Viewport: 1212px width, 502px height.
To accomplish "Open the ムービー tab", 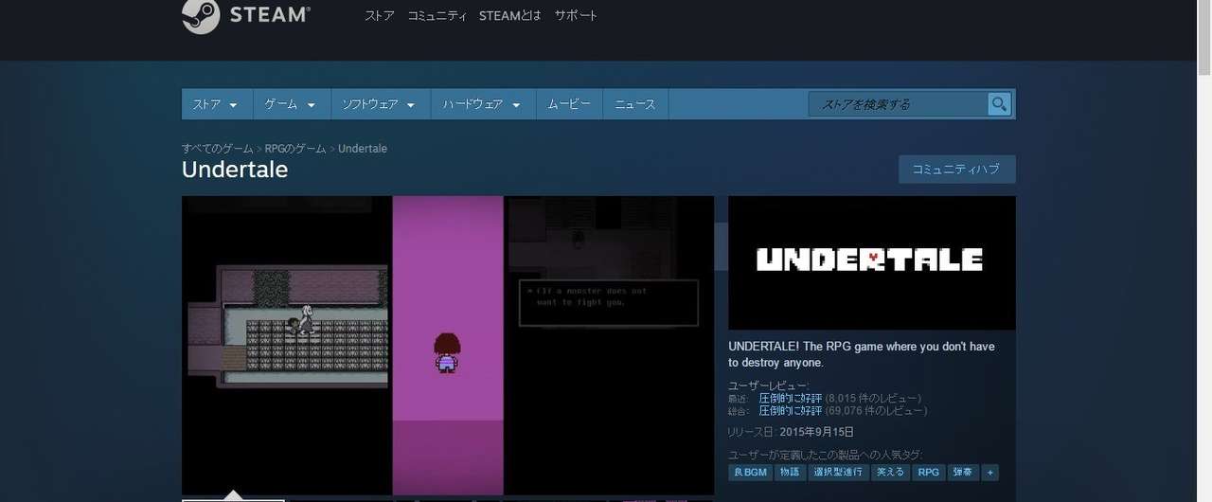I will point(569,104).
